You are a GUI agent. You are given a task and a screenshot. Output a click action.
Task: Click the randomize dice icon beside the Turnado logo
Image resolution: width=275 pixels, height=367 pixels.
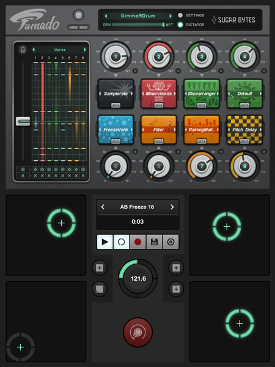coord(78,15)
